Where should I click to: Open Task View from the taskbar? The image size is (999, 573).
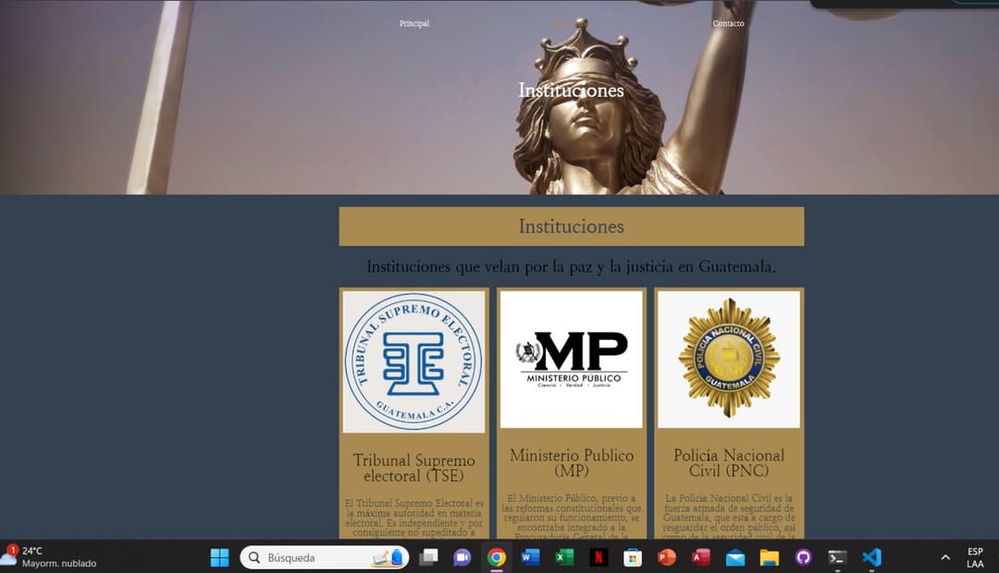click(x=428, y=557)
